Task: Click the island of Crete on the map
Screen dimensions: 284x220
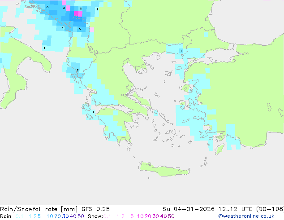Action: [x=164, y=169]
